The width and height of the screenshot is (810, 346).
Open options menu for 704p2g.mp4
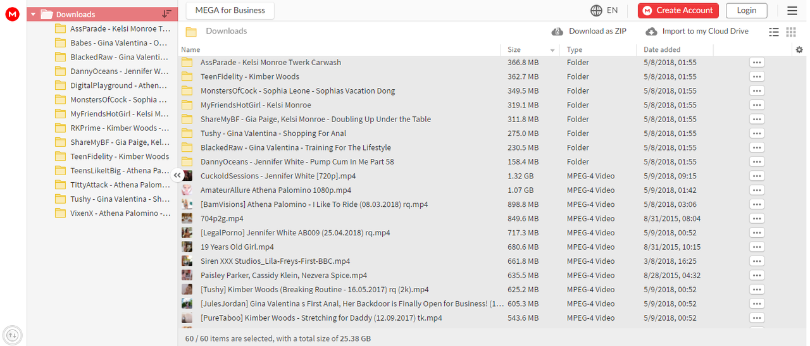pyautogui.click(x=757, y=218)
